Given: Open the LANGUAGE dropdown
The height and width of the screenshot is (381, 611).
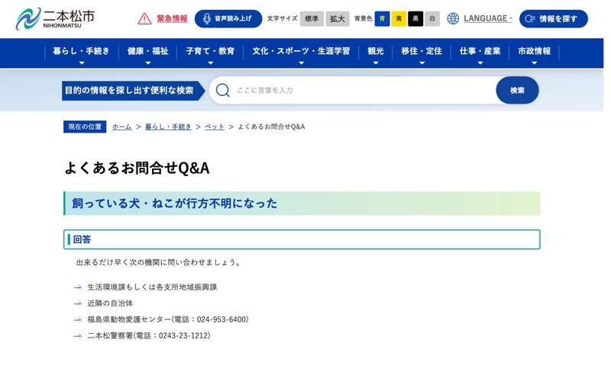Looking at the screenshot, I should click(x=487, y=18).
